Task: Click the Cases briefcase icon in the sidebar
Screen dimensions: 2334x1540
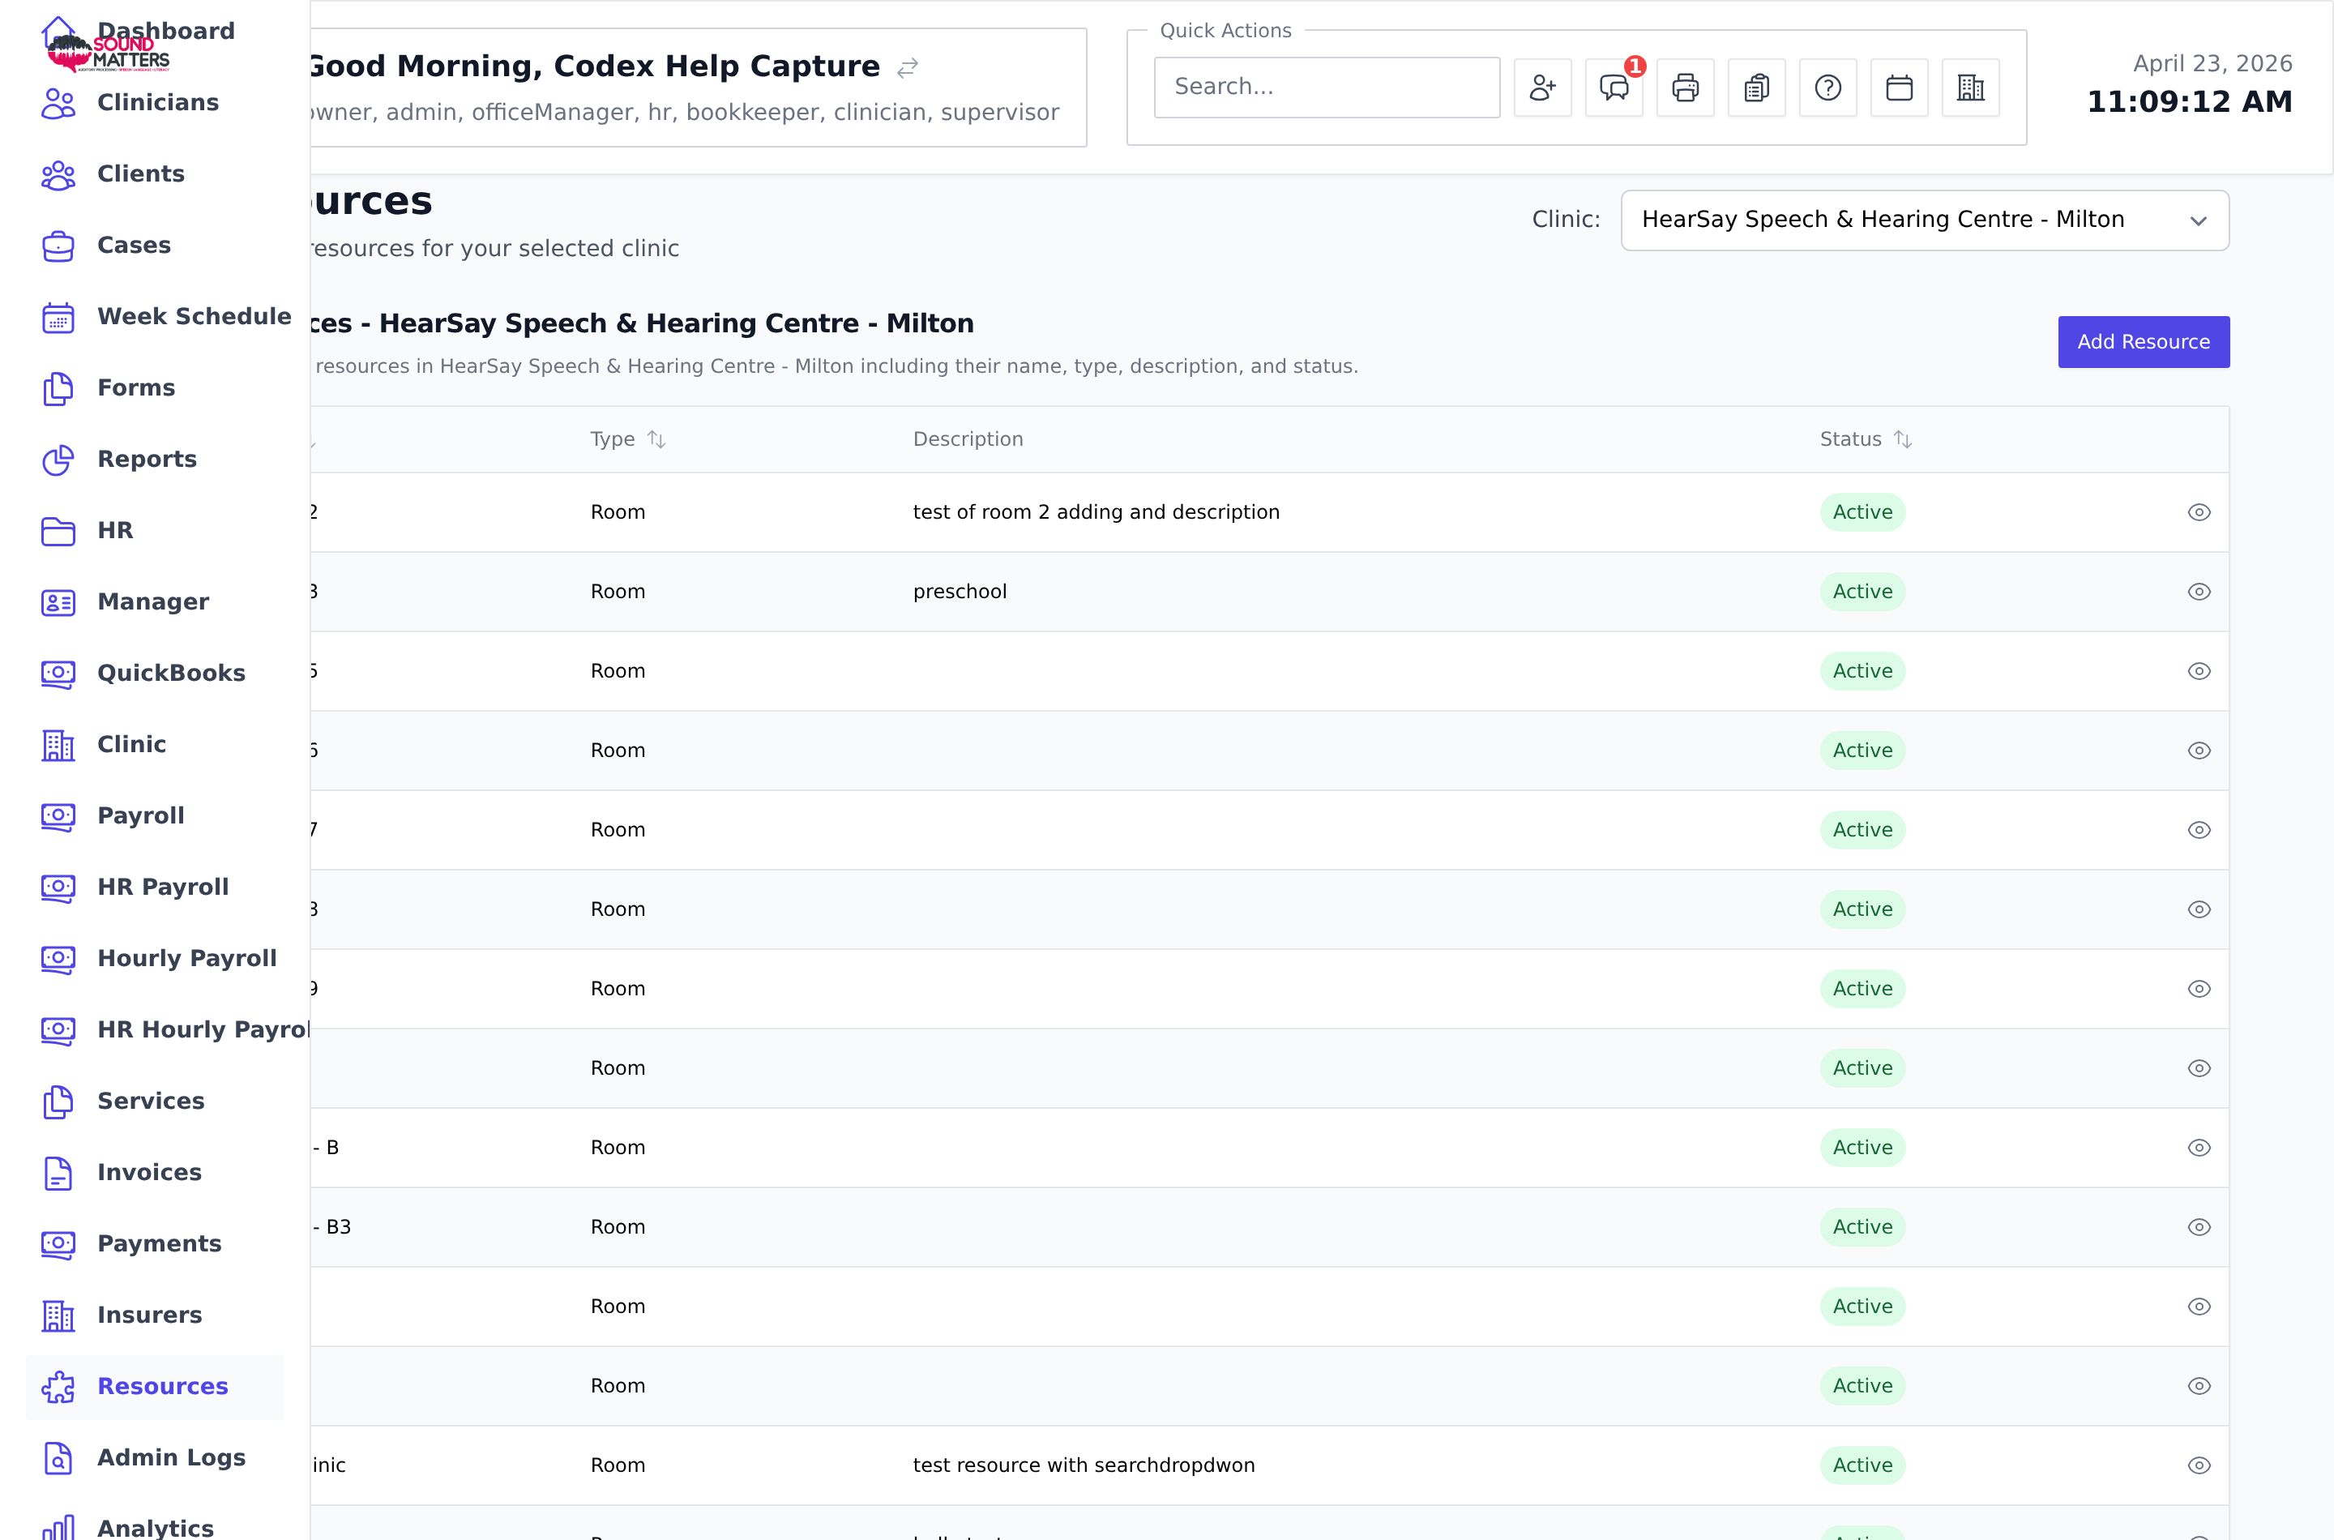Action: point(58,246)
